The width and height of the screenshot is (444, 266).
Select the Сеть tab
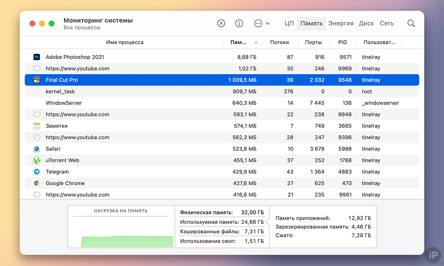point(387,23)
